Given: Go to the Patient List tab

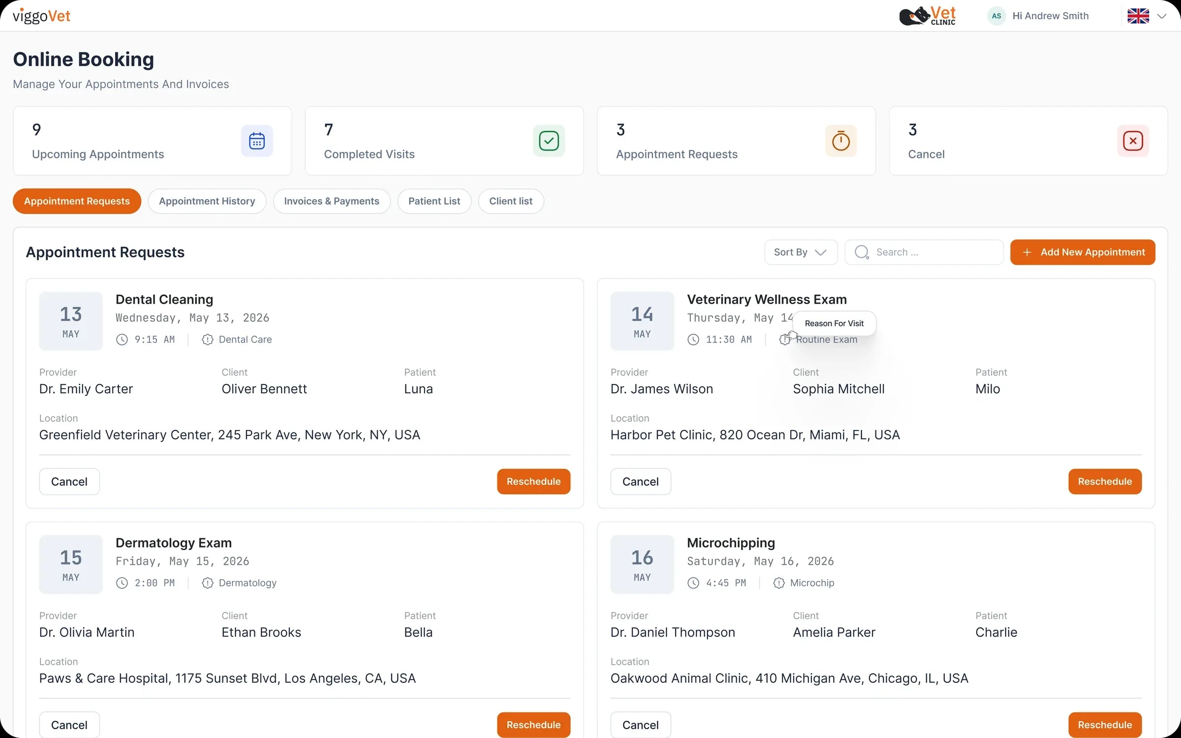Looking at the screenshot, I should pyautogui.click(x=434, y=201).
